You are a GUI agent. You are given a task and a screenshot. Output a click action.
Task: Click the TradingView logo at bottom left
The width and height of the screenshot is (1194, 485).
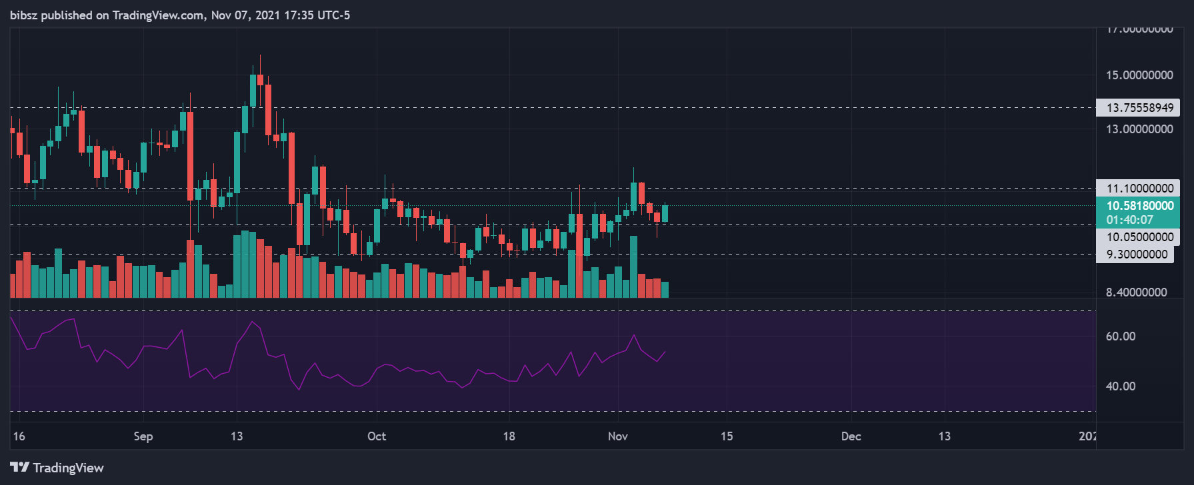[x=57, y=468]
